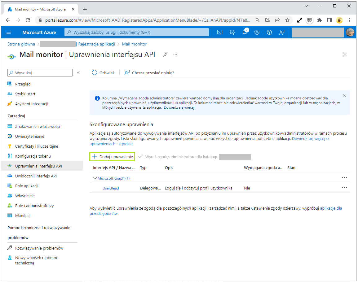Screen dimensions: 358x283
Task: Click the feedback icon in top bar
Action: 281,32
